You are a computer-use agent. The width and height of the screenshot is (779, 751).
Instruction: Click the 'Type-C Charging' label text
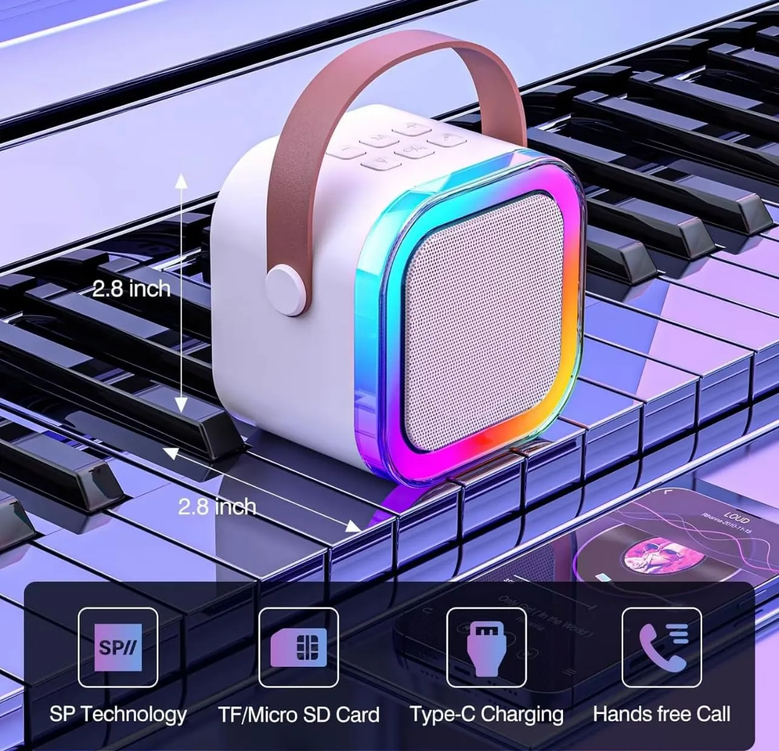486,715
